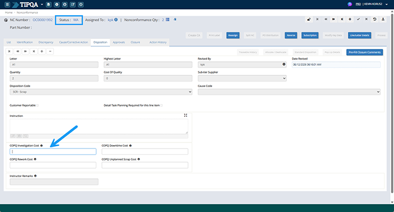The image size is (394, 212).
Task: Click the Line/Letter Details button
Action: click(360, 35)
